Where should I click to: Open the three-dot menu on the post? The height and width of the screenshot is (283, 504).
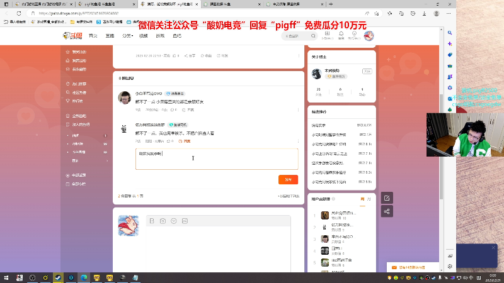pyautogui.click(x=299, y=56)
